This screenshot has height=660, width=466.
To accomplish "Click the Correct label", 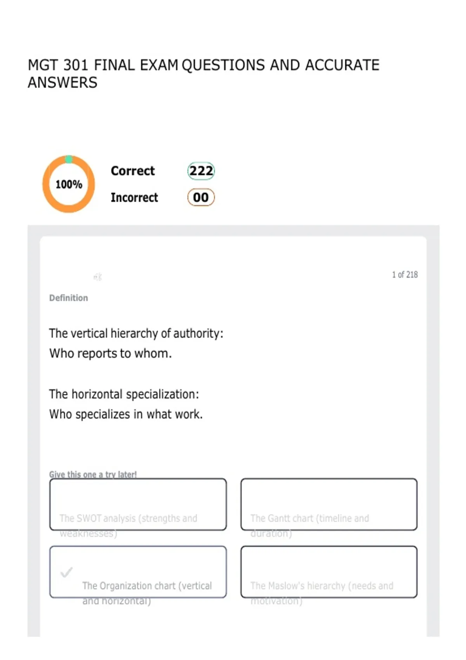I will point(132,171).
